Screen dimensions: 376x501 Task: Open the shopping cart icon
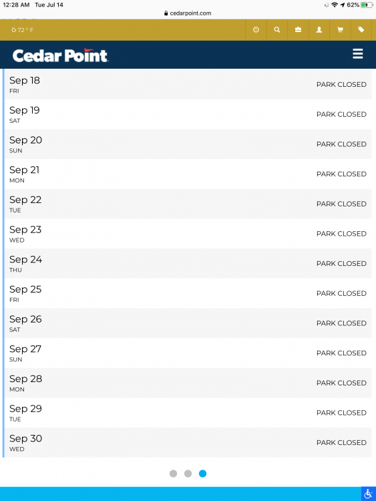click(x=340, y=29)
